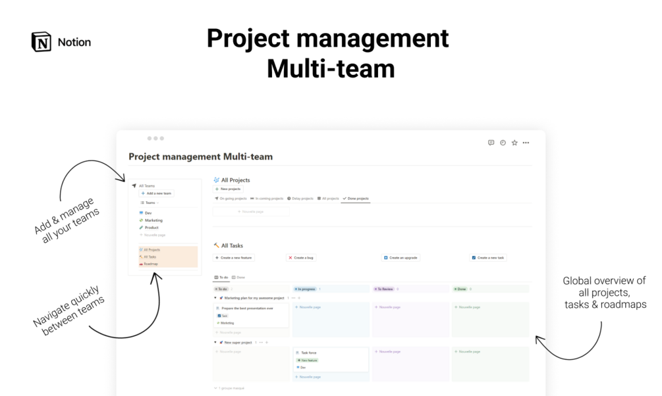Screen dimensions: 662x396
Task: Open the Task force card
Action: (331, 360)
